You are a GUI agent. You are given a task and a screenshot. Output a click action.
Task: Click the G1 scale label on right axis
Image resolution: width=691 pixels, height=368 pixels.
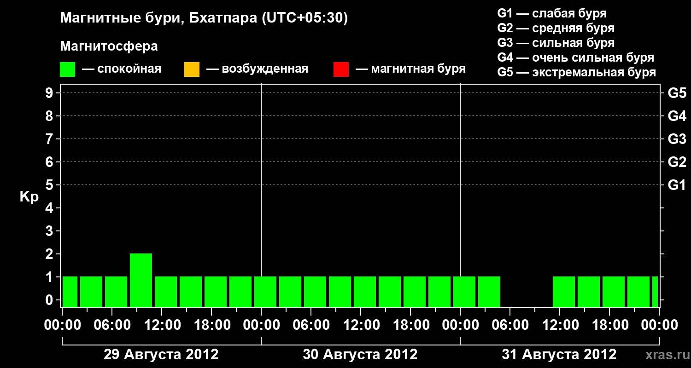677,185
